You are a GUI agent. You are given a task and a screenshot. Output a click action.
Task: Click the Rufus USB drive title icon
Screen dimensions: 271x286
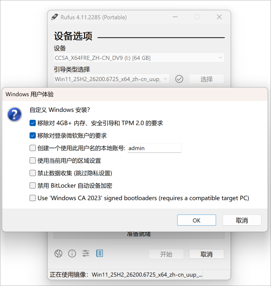54,17
